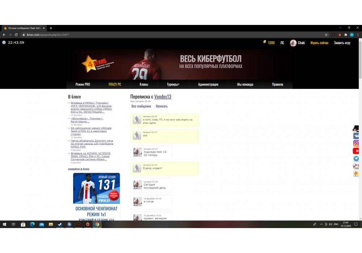Click the address bar URL field
Image resolution: width=362 pixels, height=253 pixels.
pyautogui.click(x=173, y=35)
